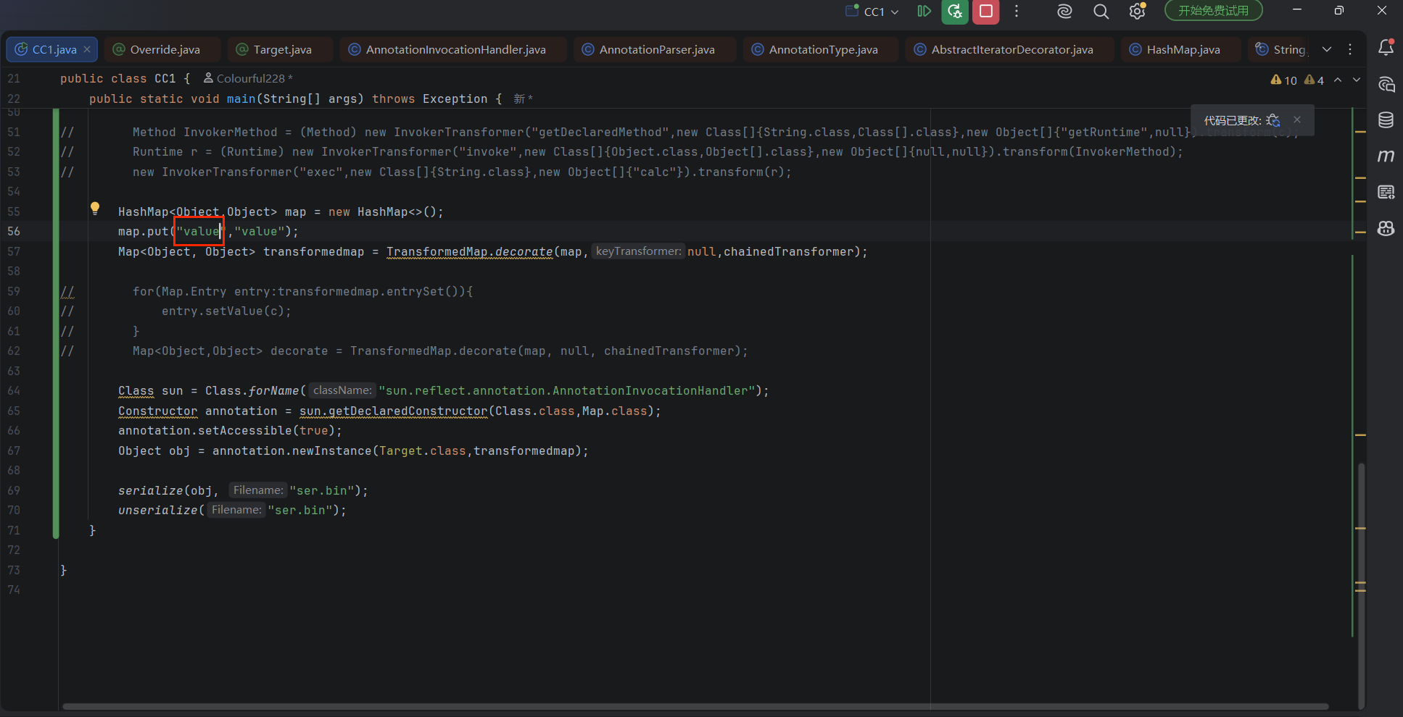Open the 10 warnings inspection widget

tap(1283, 80)
